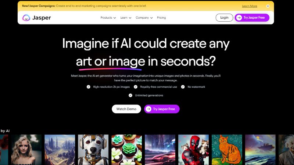Screen dimensions: 294x165
Task: Expand the Products dropdown menu
Action: click(108, 18)
